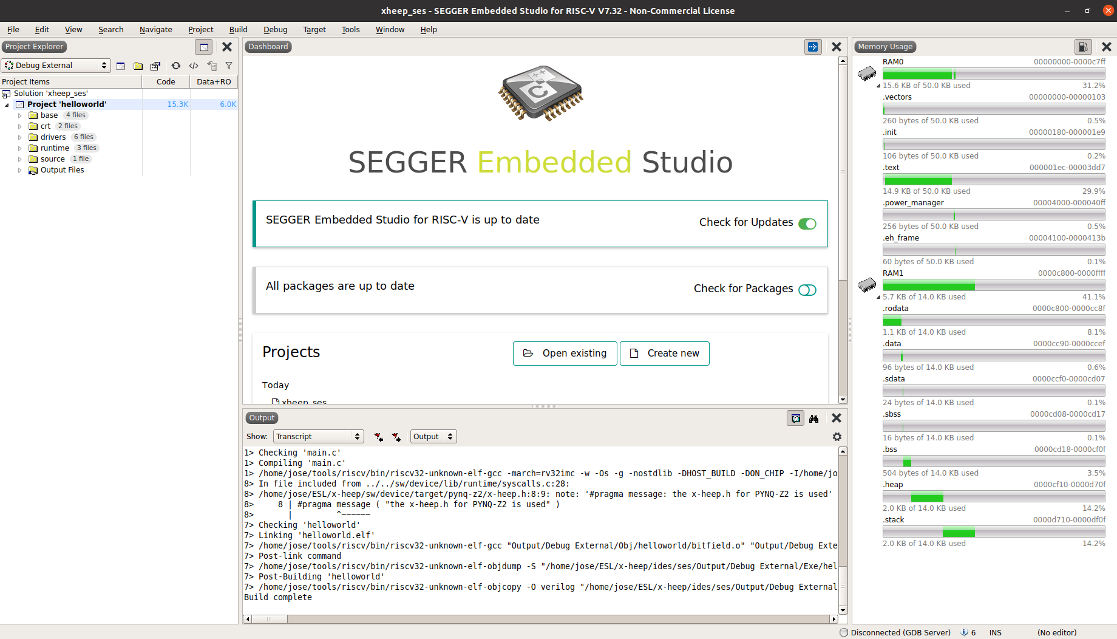Open the Show Transcript dropdown
The height and width of the screenshot is (639, 1117).
coord(319,437)
